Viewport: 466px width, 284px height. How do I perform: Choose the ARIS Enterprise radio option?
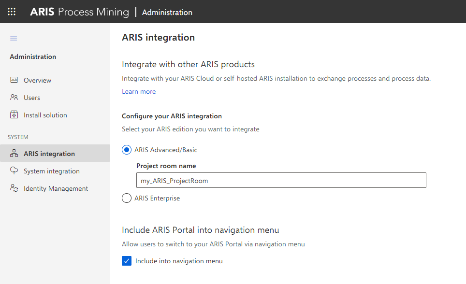click(127, 198)
